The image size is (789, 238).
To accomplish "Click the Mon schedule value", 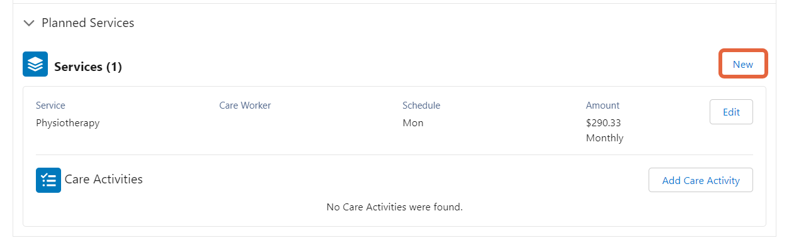I will coord(413,123).
